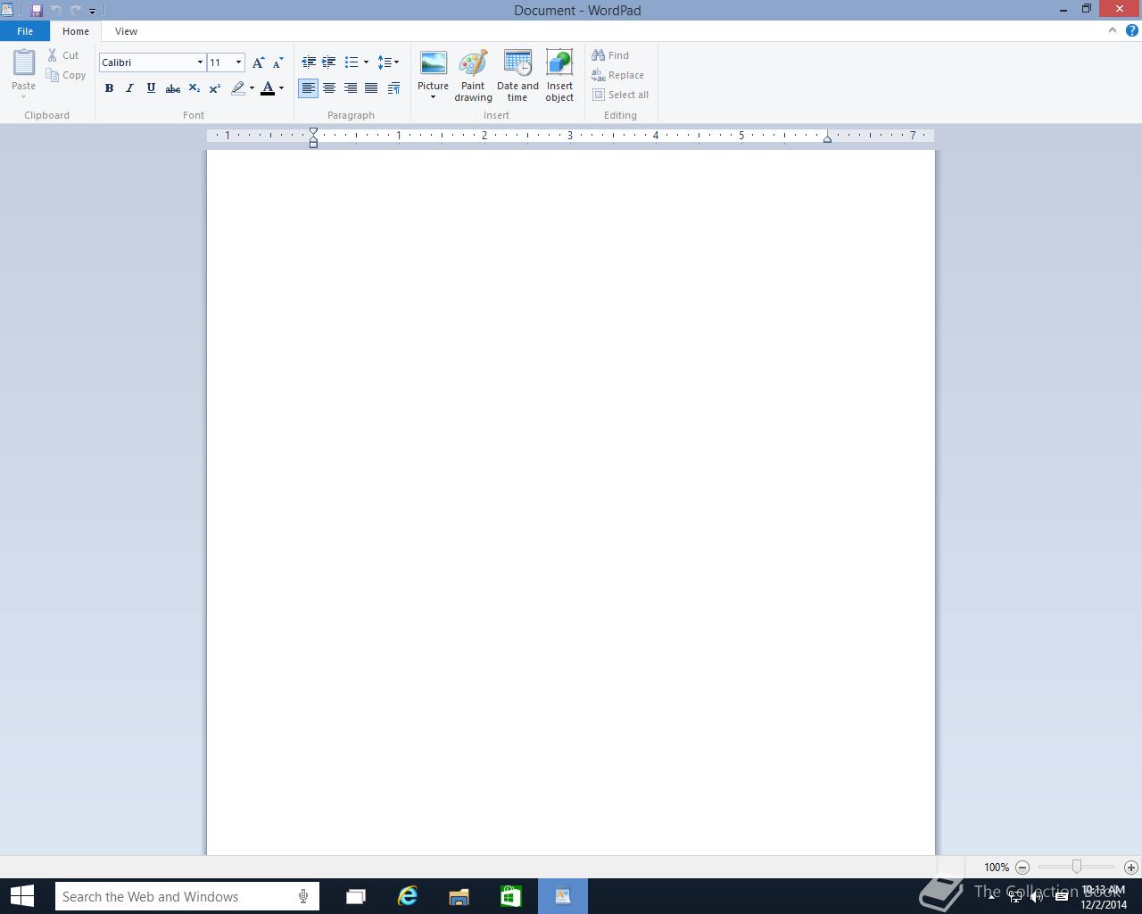
Task: Click the WordPad application icon in title bar
Action: [x=7, y=11]
